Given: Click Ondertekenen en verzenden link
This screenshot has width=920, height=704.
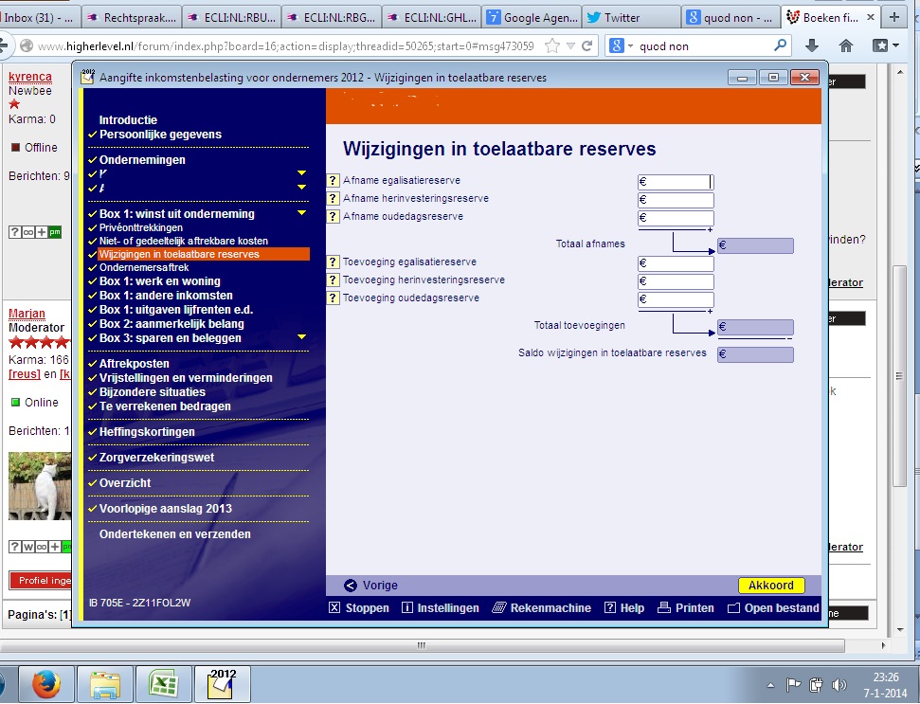Looking at the screenshot, I should click(x=174, y=534).
